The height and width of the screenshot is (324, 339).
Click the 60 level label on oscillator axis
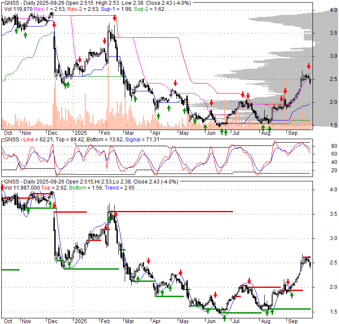(x=334, y=154)
